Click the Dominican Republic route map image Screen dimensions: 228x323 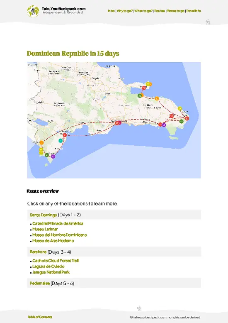[114, 120]
